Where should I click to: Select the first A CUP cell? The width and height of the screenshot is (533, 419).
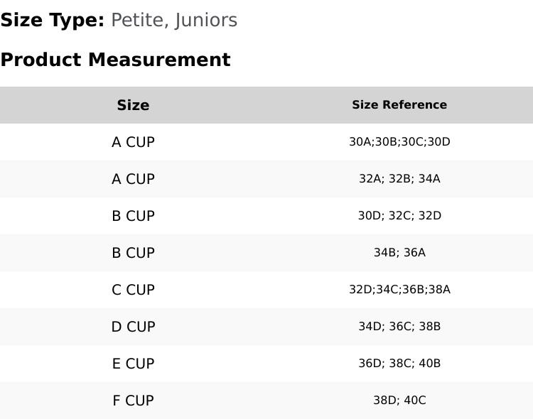tap(133, 142)
